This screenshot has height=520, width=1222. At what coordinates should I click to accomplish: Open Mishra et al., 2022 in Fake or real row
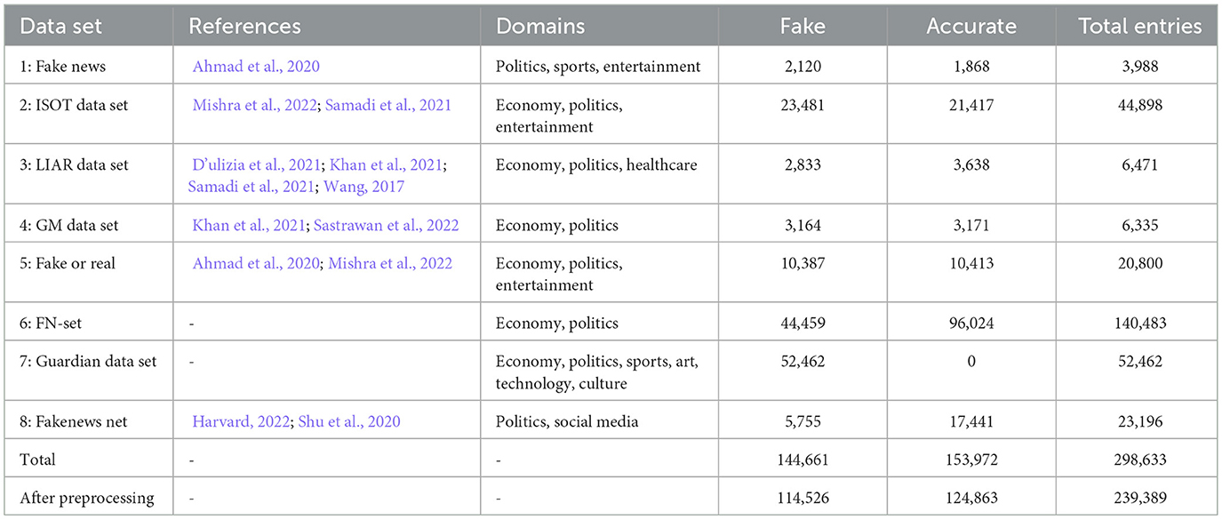(390, 263)
